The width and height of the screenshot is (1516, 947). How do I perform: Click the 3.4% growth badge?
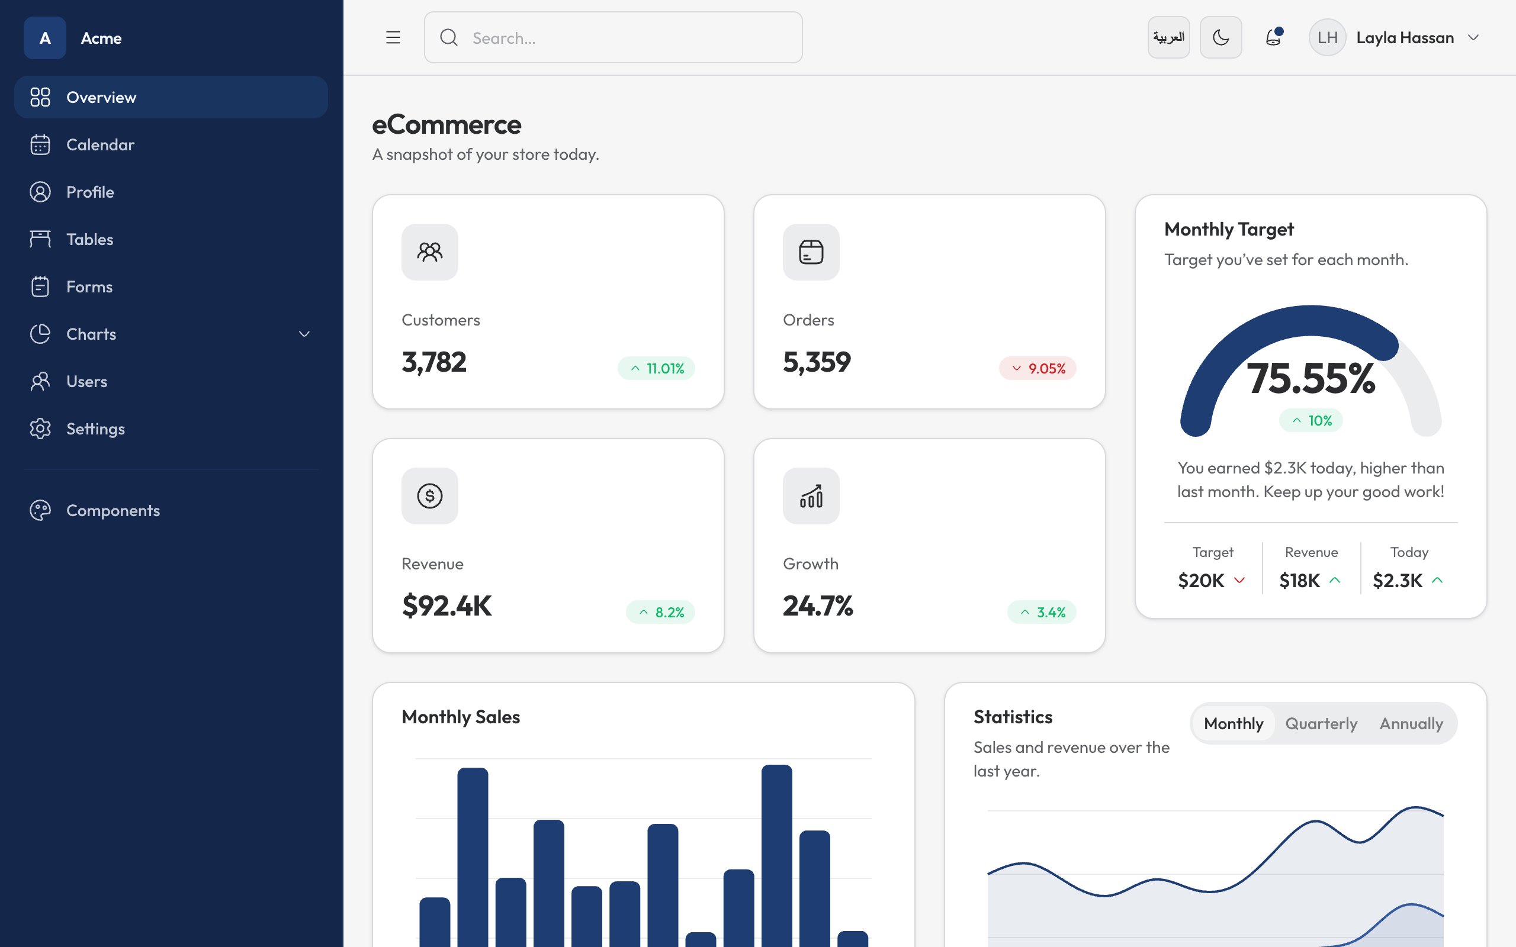(1042, 612)
